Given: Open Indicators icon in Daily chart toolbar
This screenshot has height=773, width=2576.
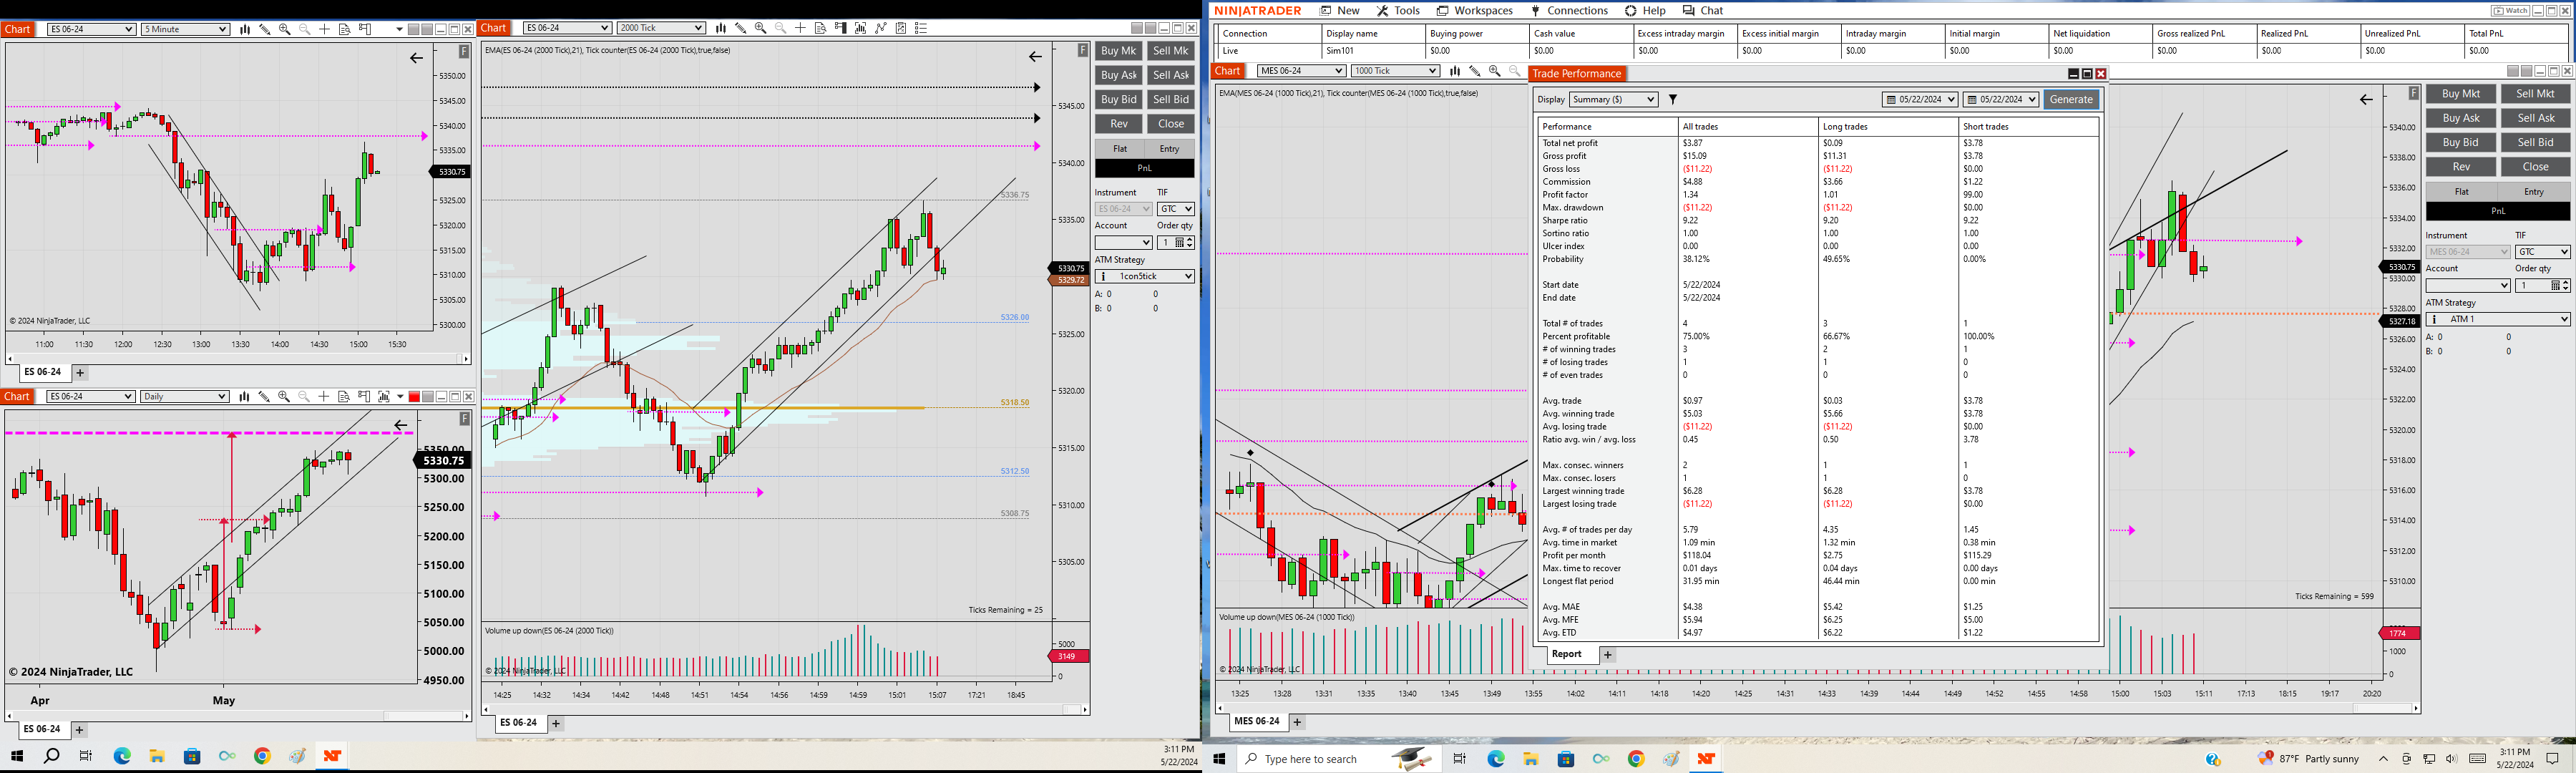Looking at the screenshot, I should (x=384, y=397).
